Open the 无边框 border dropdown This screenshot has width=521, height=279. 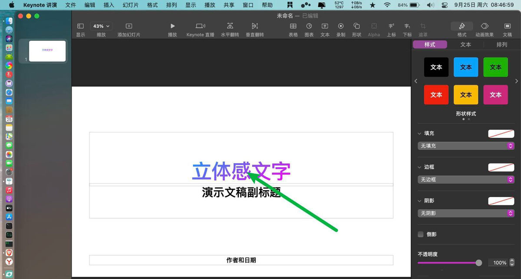466,179
